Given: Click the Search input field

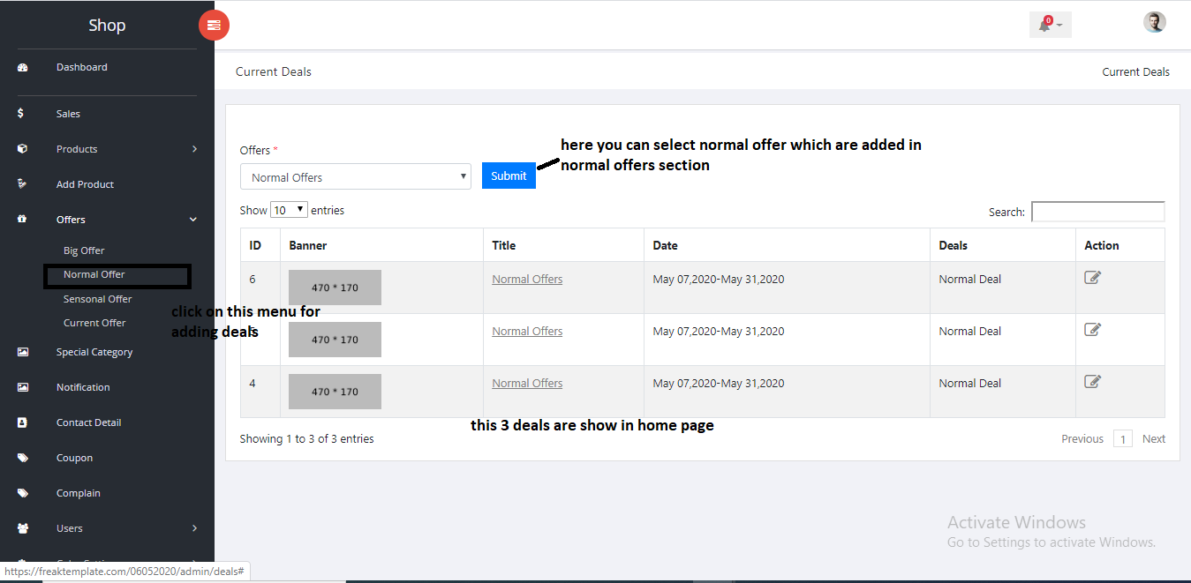Looking at the screenshot, I should point(1097,212).
